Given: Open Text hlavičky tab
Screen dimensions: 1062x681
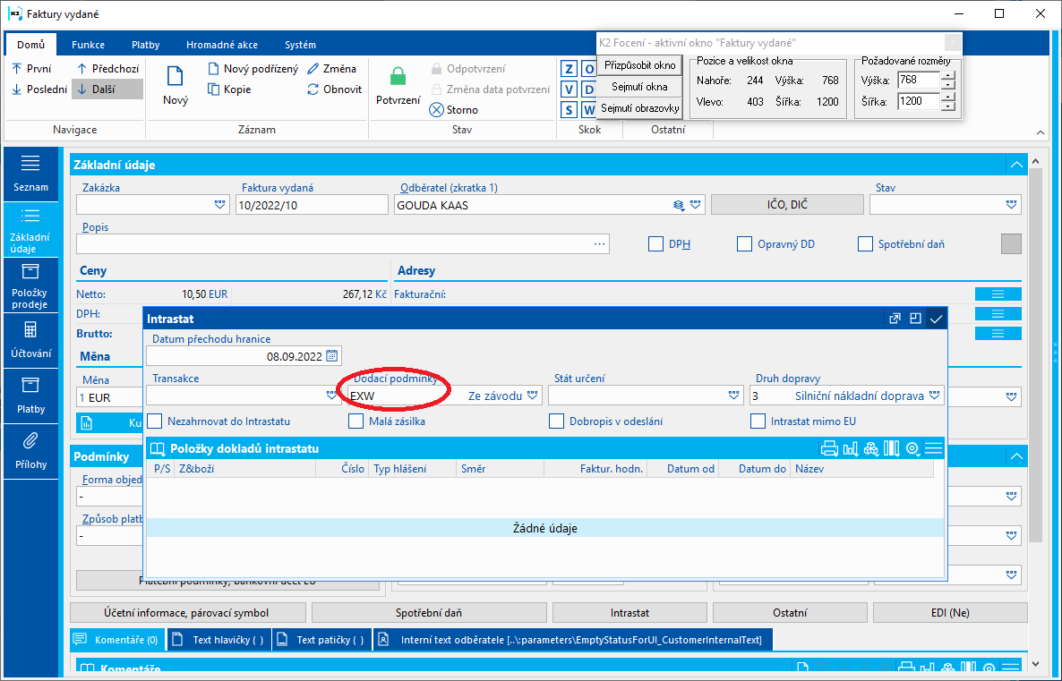Looking at the screenshot, I should 220,640.
